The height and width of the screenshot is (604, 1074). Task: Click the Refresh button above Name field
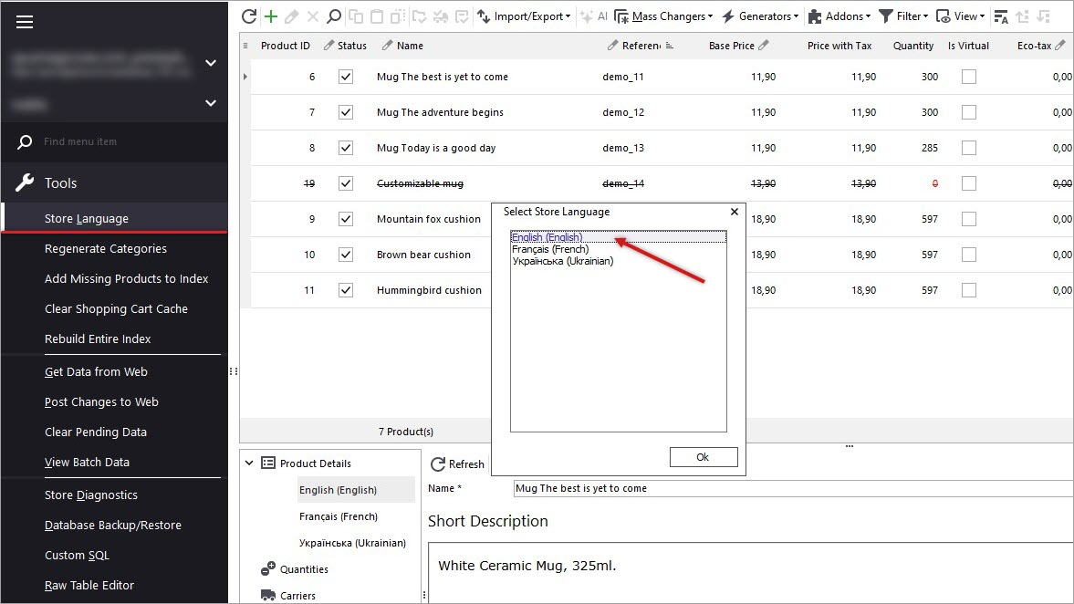[457, 464]
